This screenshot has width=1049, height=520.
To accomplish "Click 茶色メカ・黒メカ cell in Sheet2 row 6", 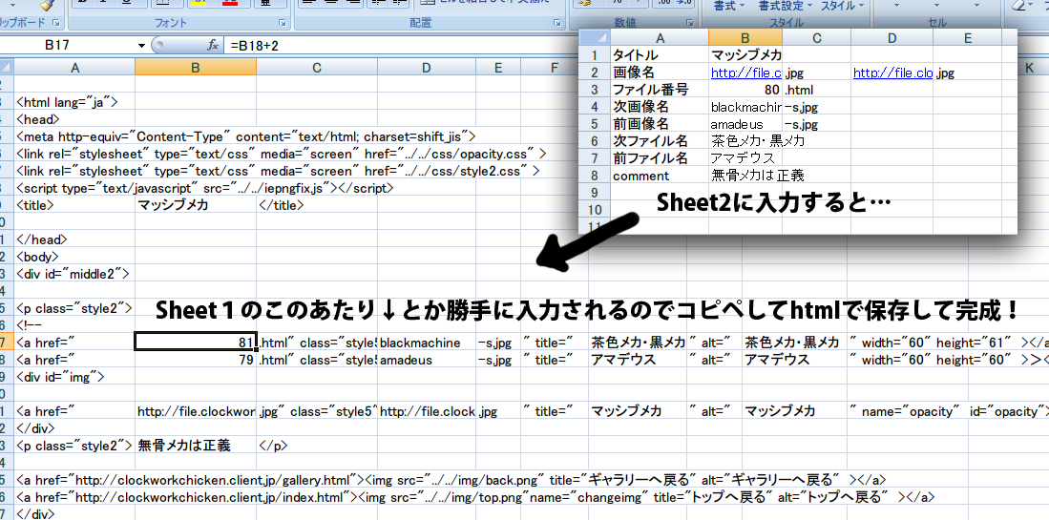I will click(x=757, y=141).
